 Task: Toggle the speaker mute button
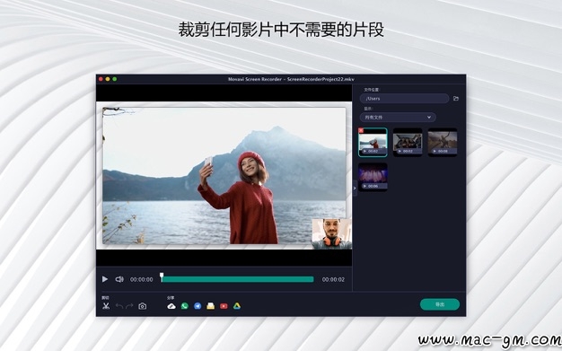tap(119, 279)
